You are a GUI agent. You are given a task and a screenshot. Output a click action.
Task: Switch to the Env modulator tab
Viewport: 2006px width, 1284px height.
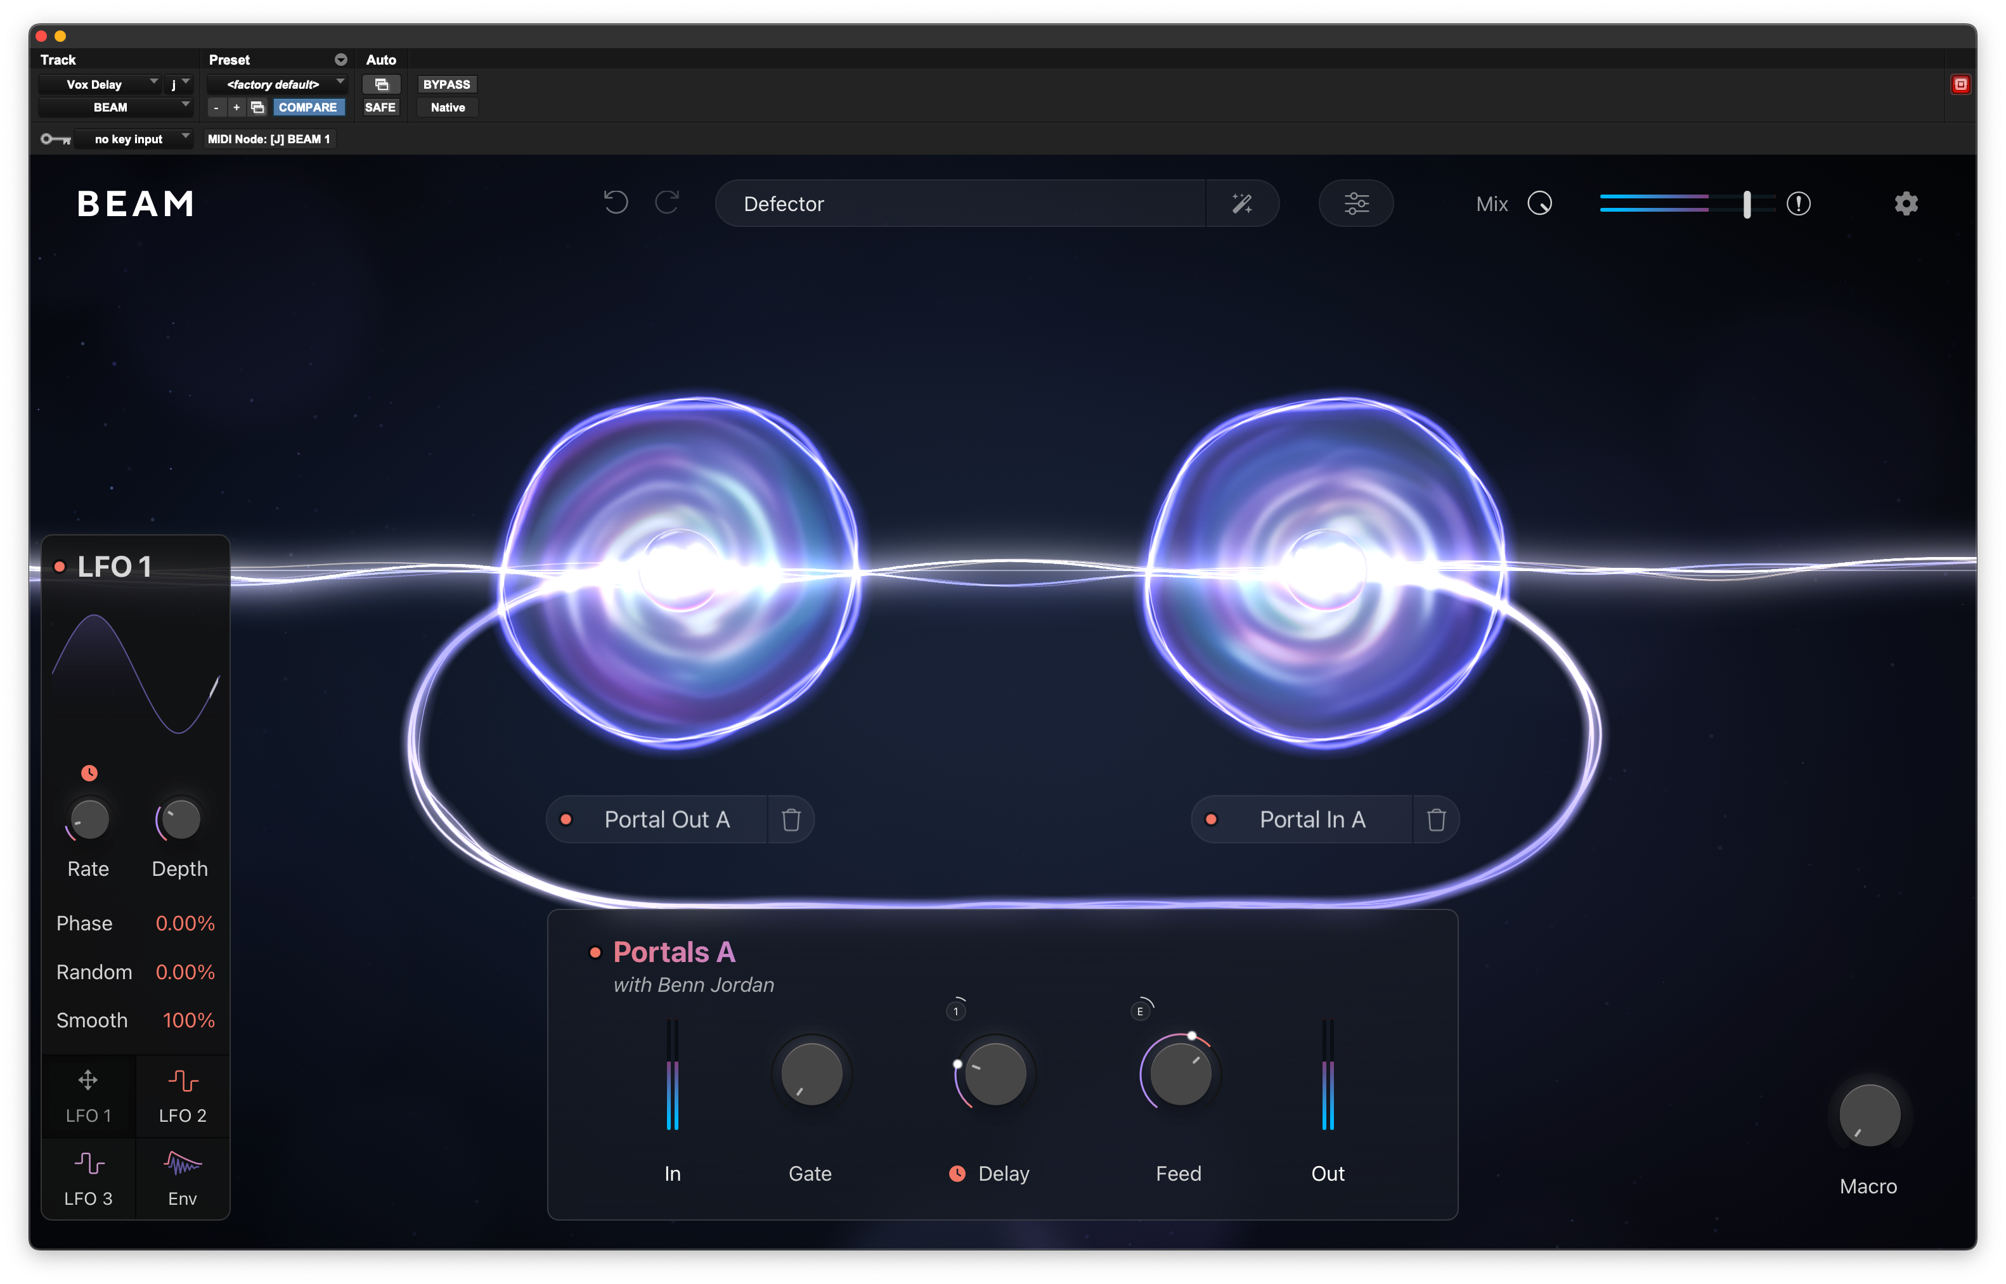coord(183,1179)
